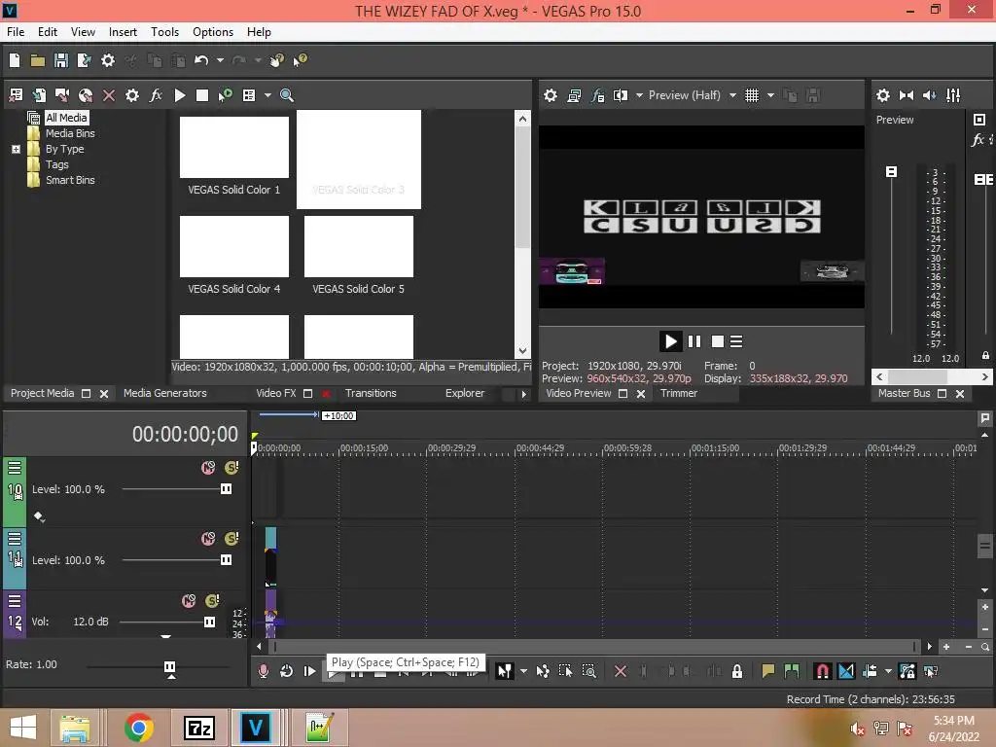Stop media preview in Project Media toolbar

tap(202, 95)
